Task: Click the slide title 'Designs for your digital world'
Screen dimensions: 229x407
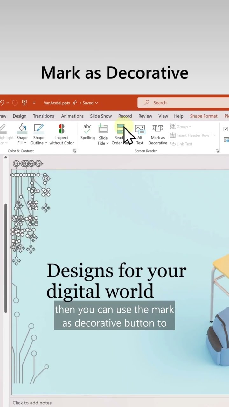Action: pyautogui.click(x=116, y=281)
